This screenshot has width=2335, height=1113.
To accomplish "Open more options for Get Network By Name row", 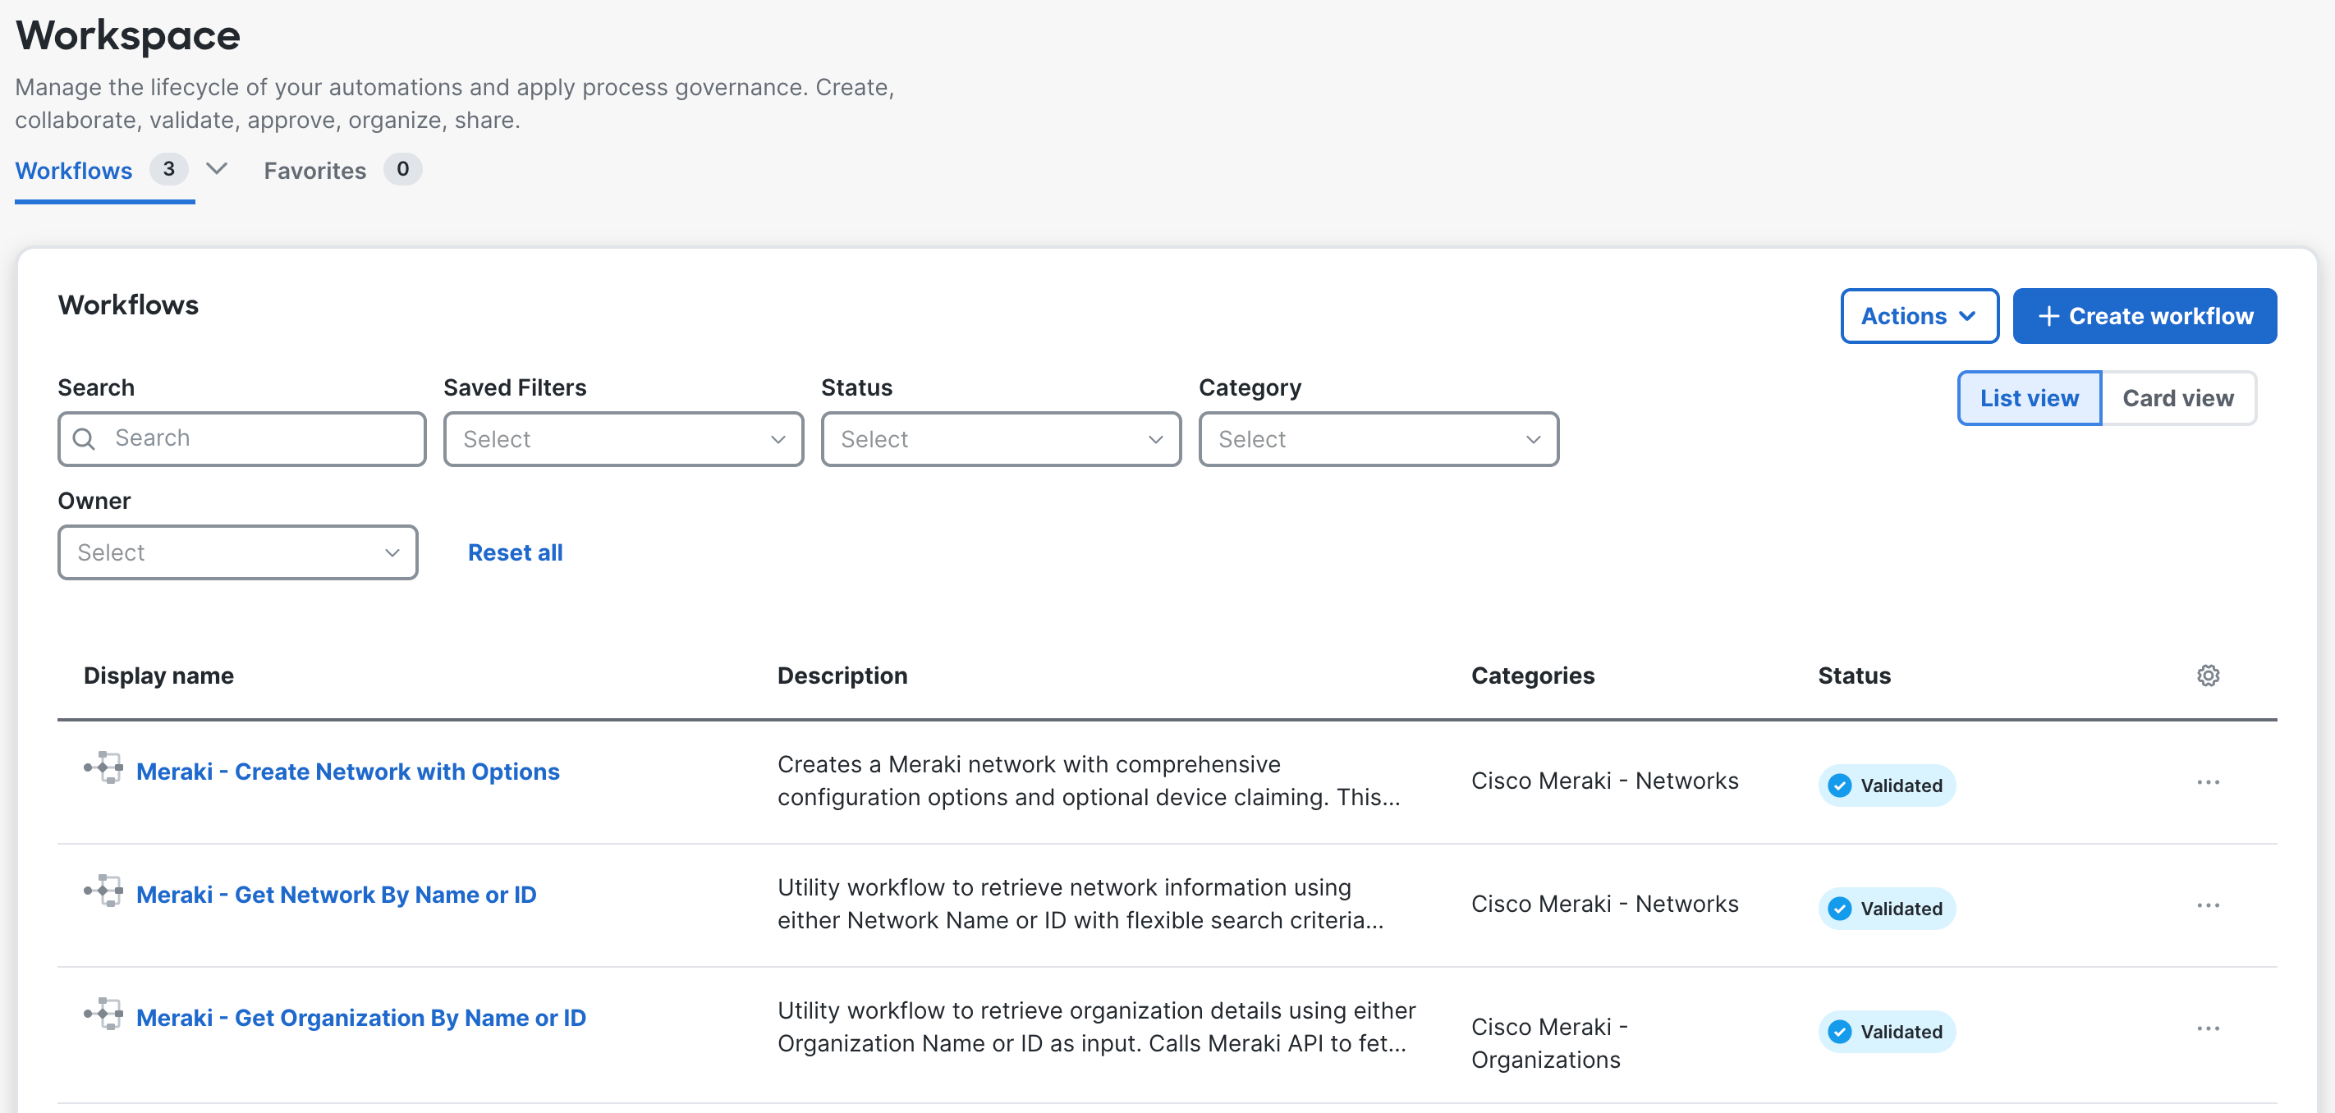I will click(x=2207, y=905).
